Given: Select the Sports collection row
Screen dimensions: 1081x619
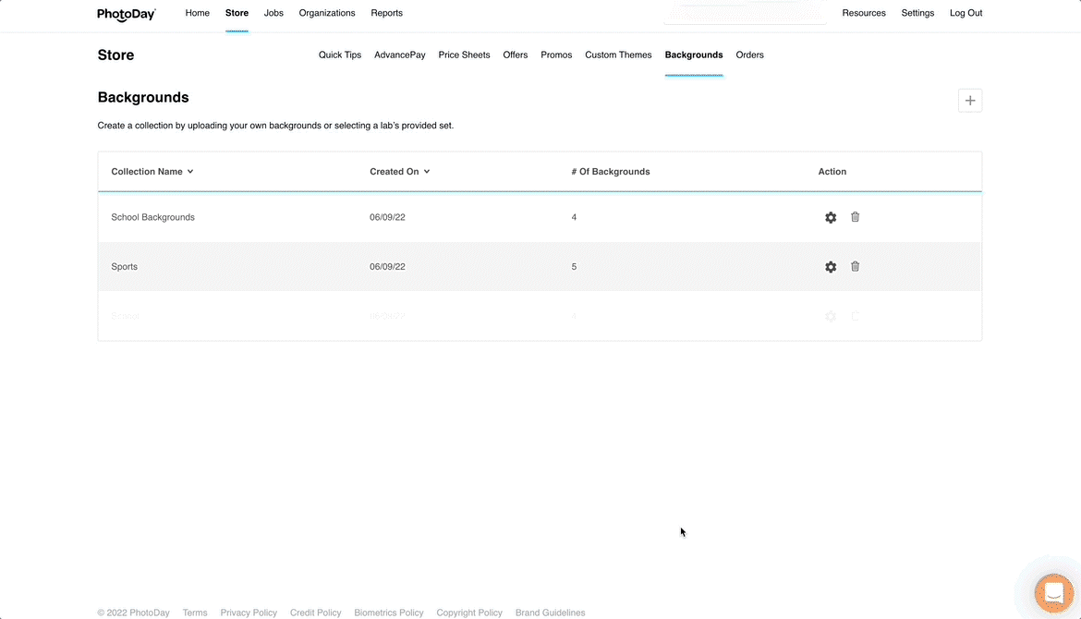Looking at the screenshot, I should pos(125,267).
